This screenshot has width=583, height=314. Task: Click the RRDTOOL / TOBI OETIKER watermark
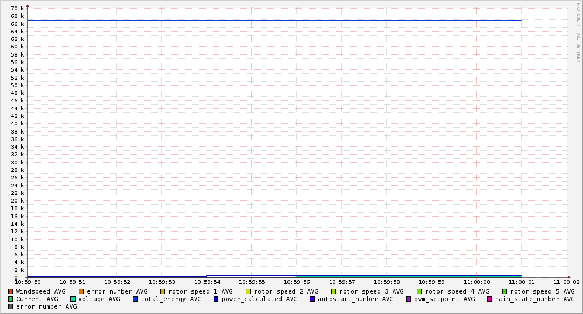[x=578, y=32]
